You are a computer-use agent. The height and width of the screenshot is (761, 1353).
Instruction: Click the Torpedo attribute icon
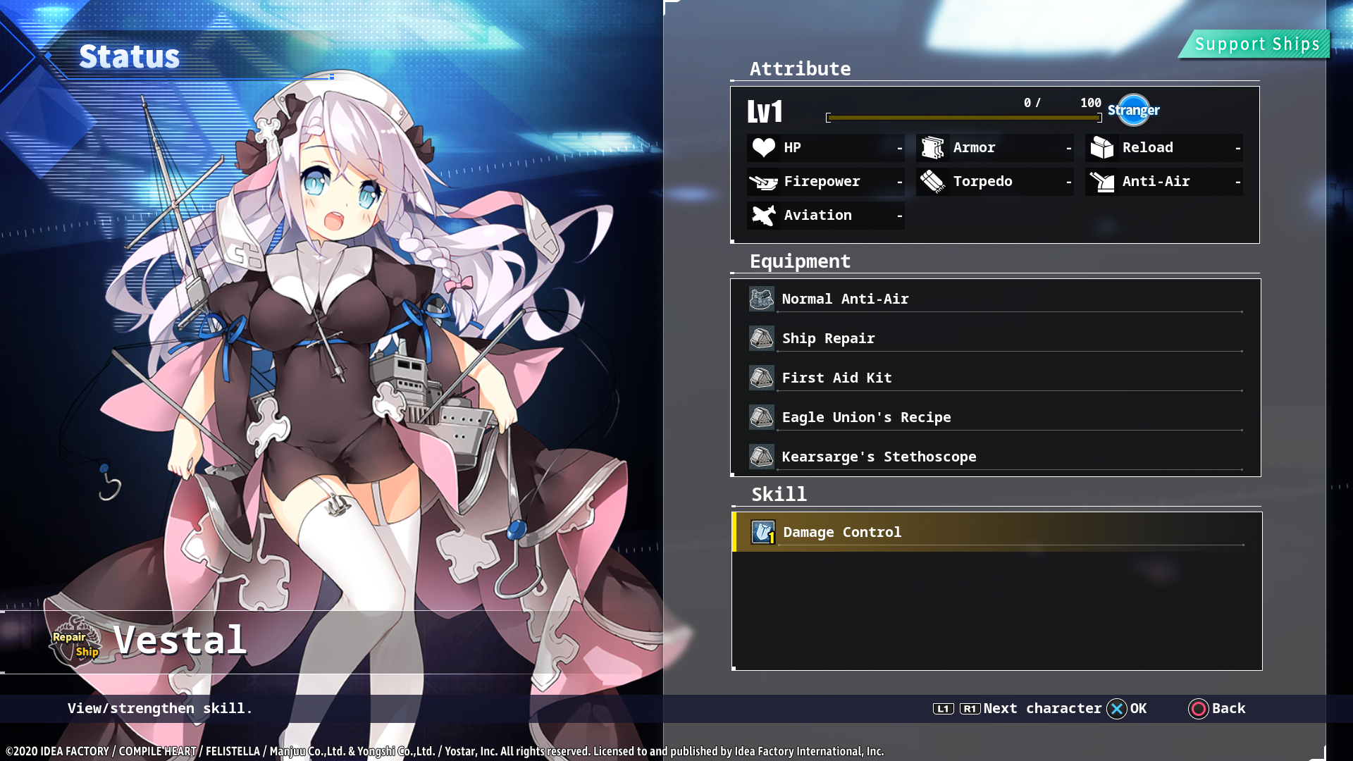[x=932, y=182]
